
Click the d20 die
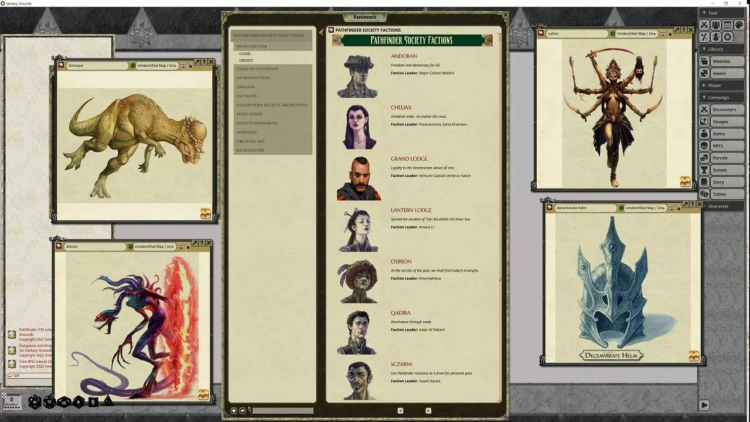click(x=35, y=401)
